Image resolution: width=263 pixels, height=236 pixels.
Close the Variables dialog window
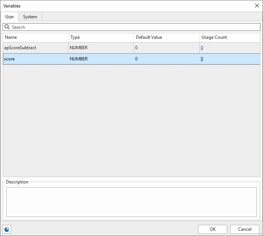point(257,6)
